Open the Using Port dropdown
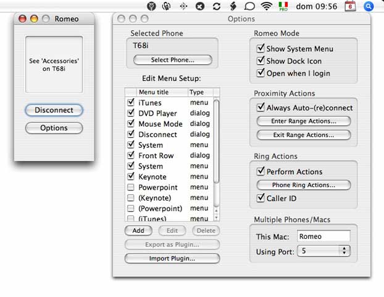Screen dimensions: 384x297 tap(323, 251)
